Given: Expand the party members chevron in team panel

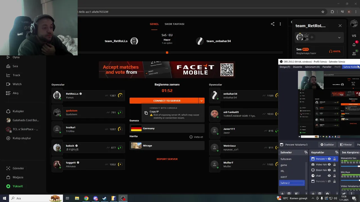Looking at the screenshot, I should click(x=339, y=37).
